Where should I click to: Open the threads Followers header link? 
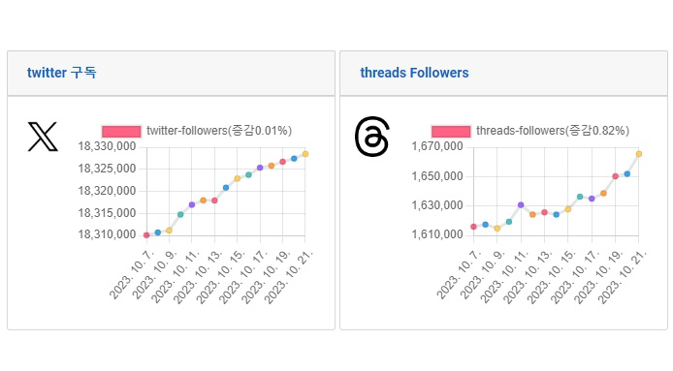coord(414,73)
